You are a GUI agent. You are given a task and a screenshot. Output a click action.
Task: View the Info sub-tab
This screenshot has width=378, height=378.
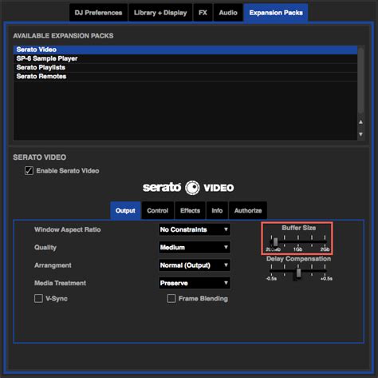[217, 210]
